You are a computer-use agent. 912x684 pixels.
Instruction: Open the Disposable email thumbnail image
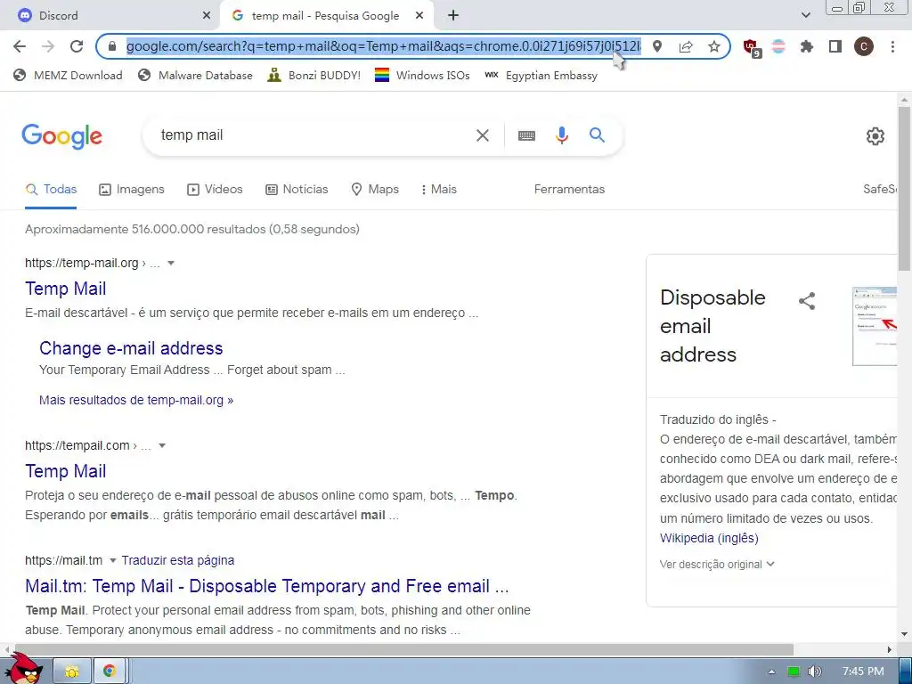click(x=875, y=326)
